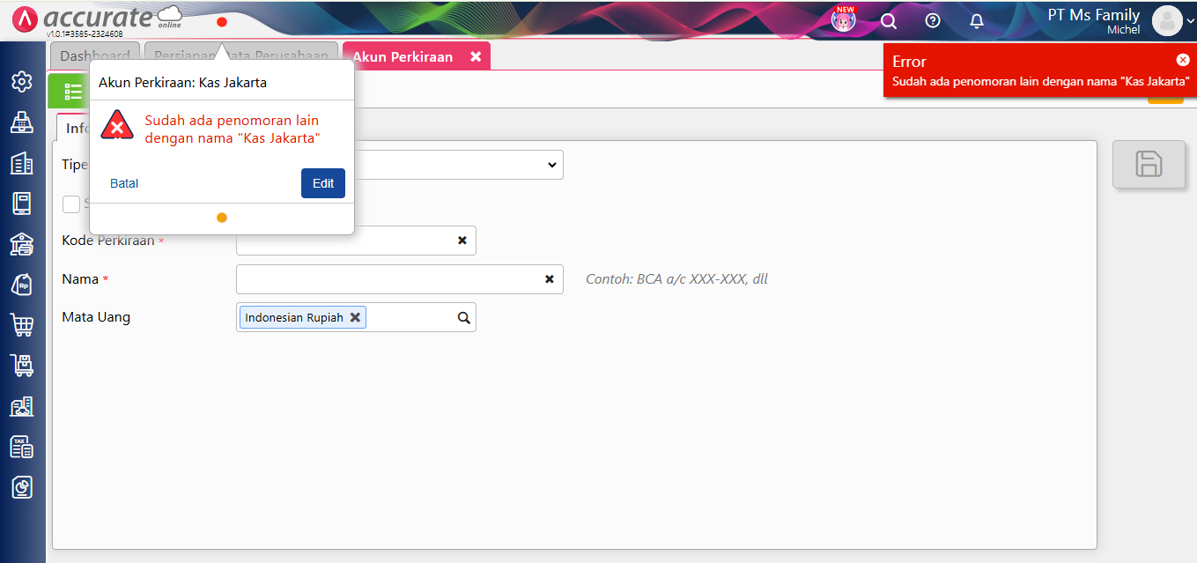1197x563 pixels.
Task: Open the shopping cart module icon
Action: coord(22,325)
